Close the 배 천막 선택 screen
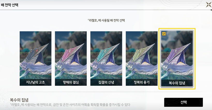 coord(208,5)
